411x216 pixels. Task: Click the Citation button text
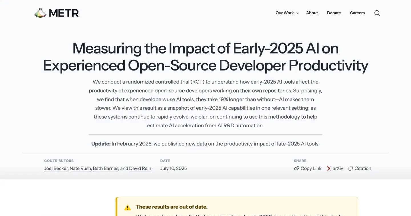[x=363, y=168]
